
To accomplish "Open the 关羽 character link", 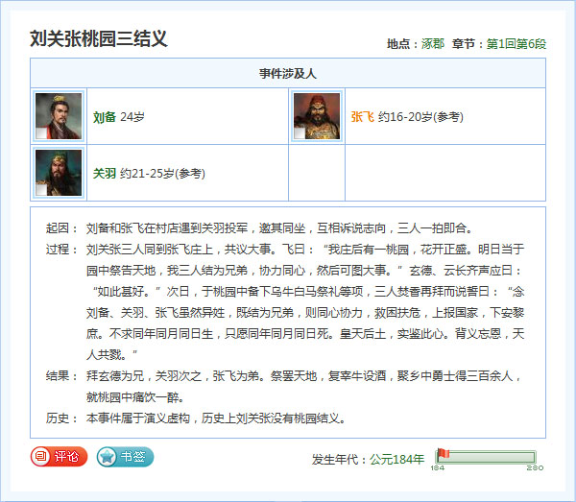I will (x=104, y=174).
